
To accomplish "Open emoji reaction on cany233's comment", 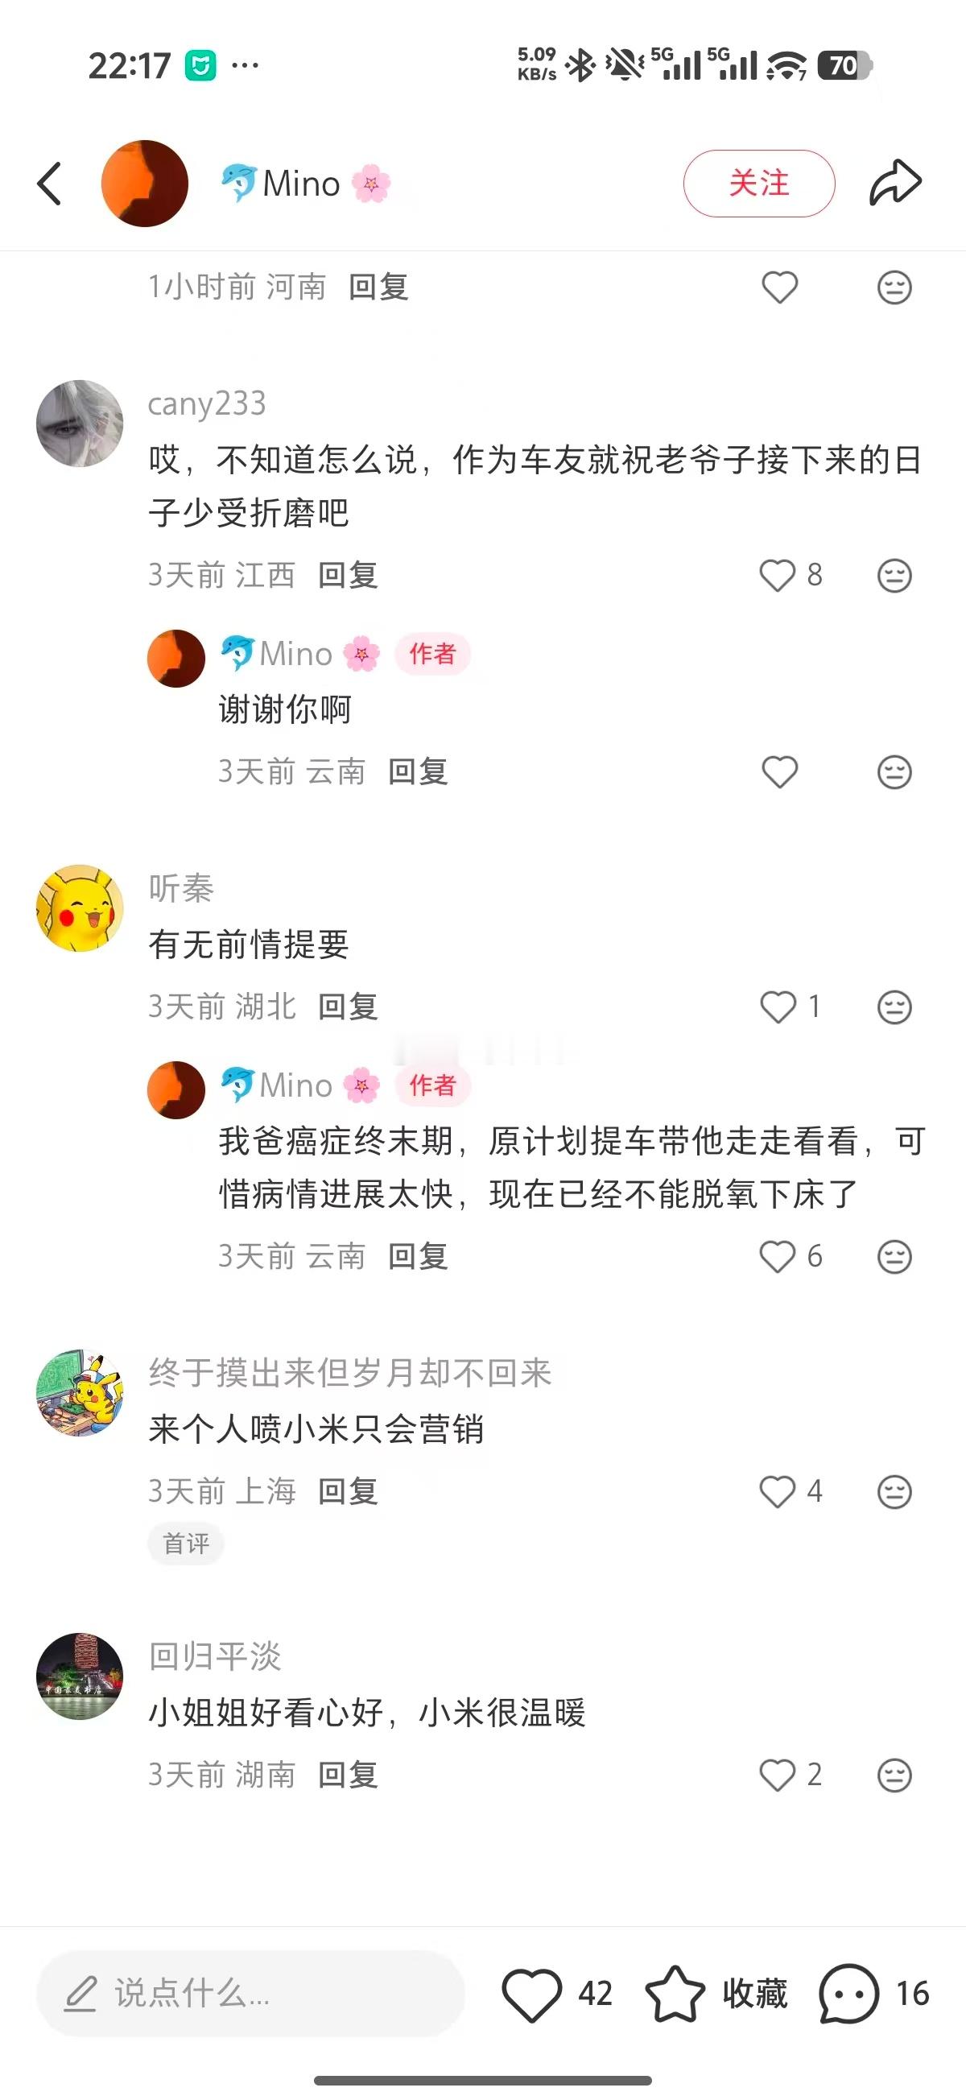I will click(x=894, y=576).
